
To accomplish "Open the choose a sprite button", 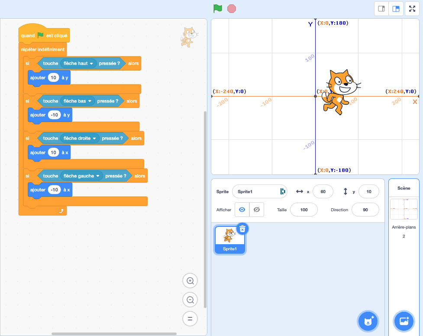I will (x=368, y=321).
